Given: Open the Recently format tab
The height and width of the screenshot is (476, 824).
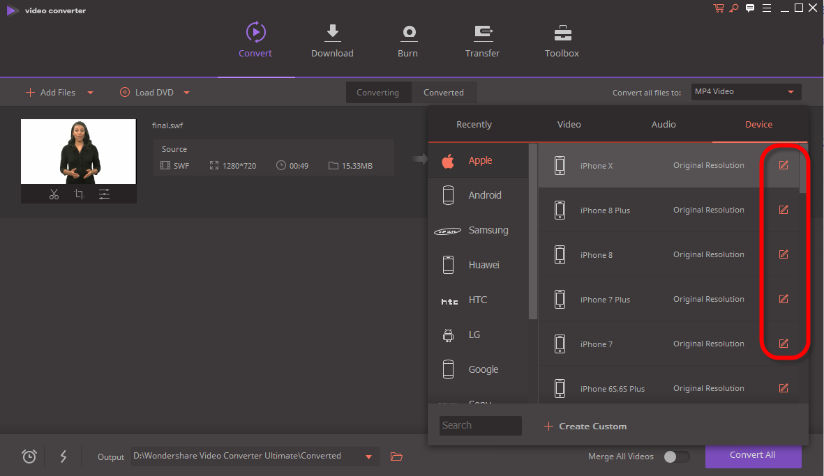Looking at the screenshot, I should coord(474,124).
